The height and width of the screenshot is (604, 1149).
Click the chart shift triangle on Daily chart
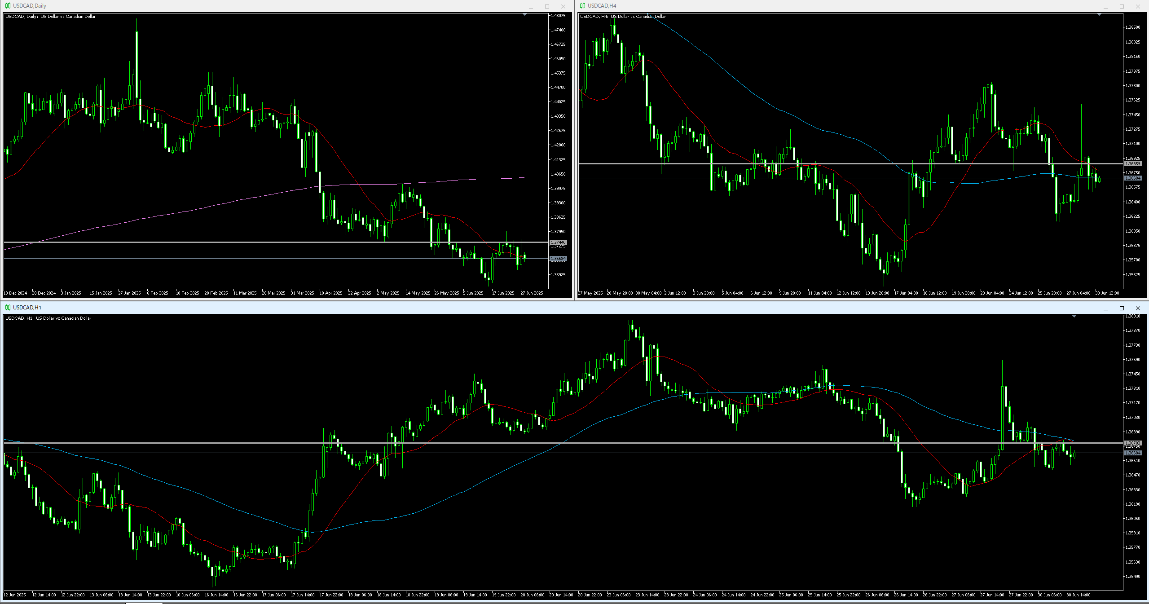(524, 15)
